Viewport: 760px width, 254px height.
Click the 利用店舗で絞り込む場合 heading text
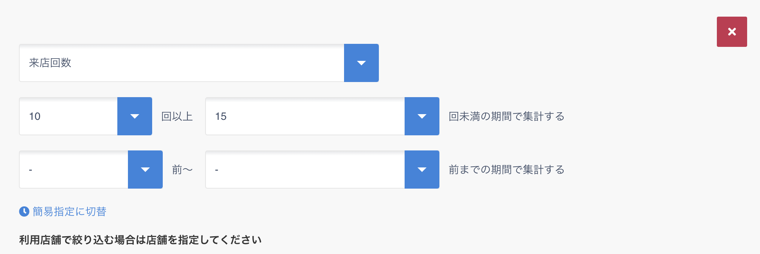[x=140, y=240]
